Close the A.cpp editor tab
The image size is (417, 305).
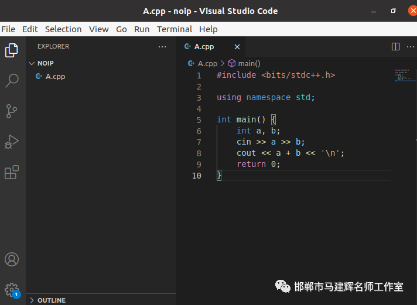point(237,47)
